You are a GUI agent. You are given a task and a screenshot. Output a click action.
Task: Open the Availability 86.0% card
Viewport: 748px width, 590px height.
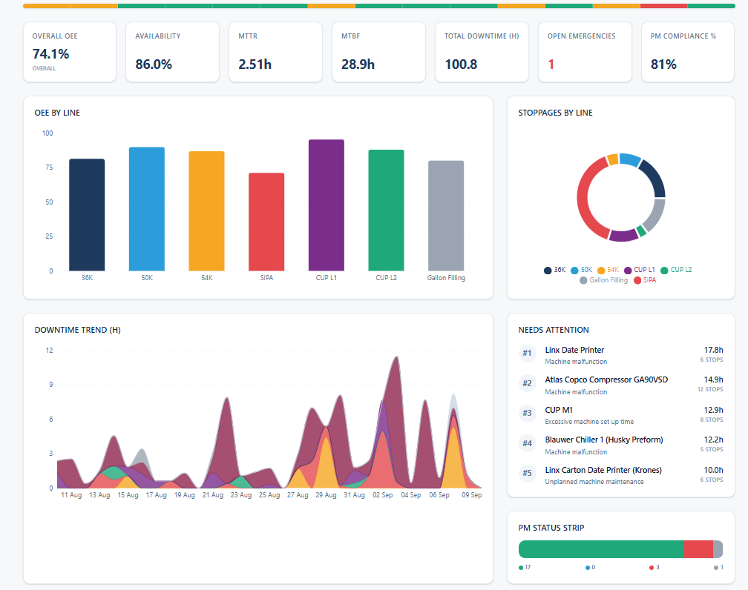click(x=173, y=52)
